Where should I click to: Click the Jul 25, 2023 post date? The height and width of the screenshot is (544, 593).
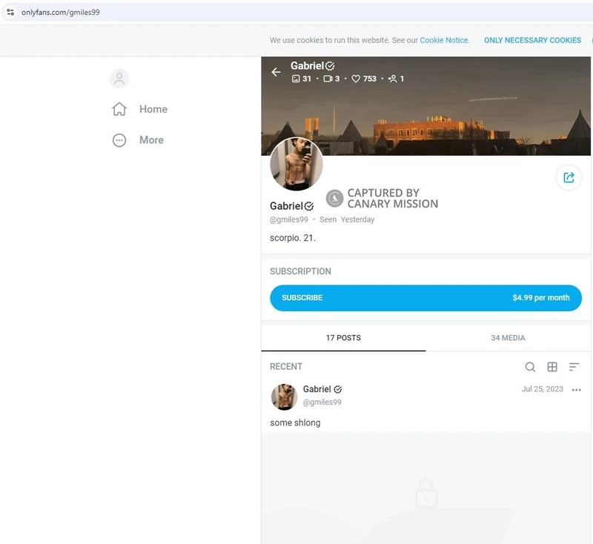tap(542, 389)
